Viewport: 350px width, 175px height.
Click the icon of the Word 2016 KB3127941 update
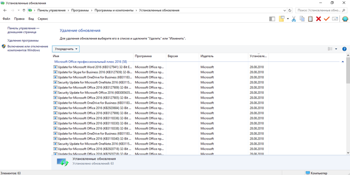[x=56, y=67]
